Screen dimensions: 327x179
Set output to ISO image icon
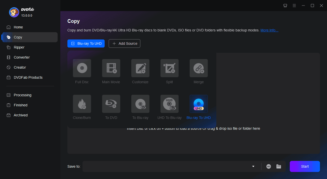click(269, 166)
